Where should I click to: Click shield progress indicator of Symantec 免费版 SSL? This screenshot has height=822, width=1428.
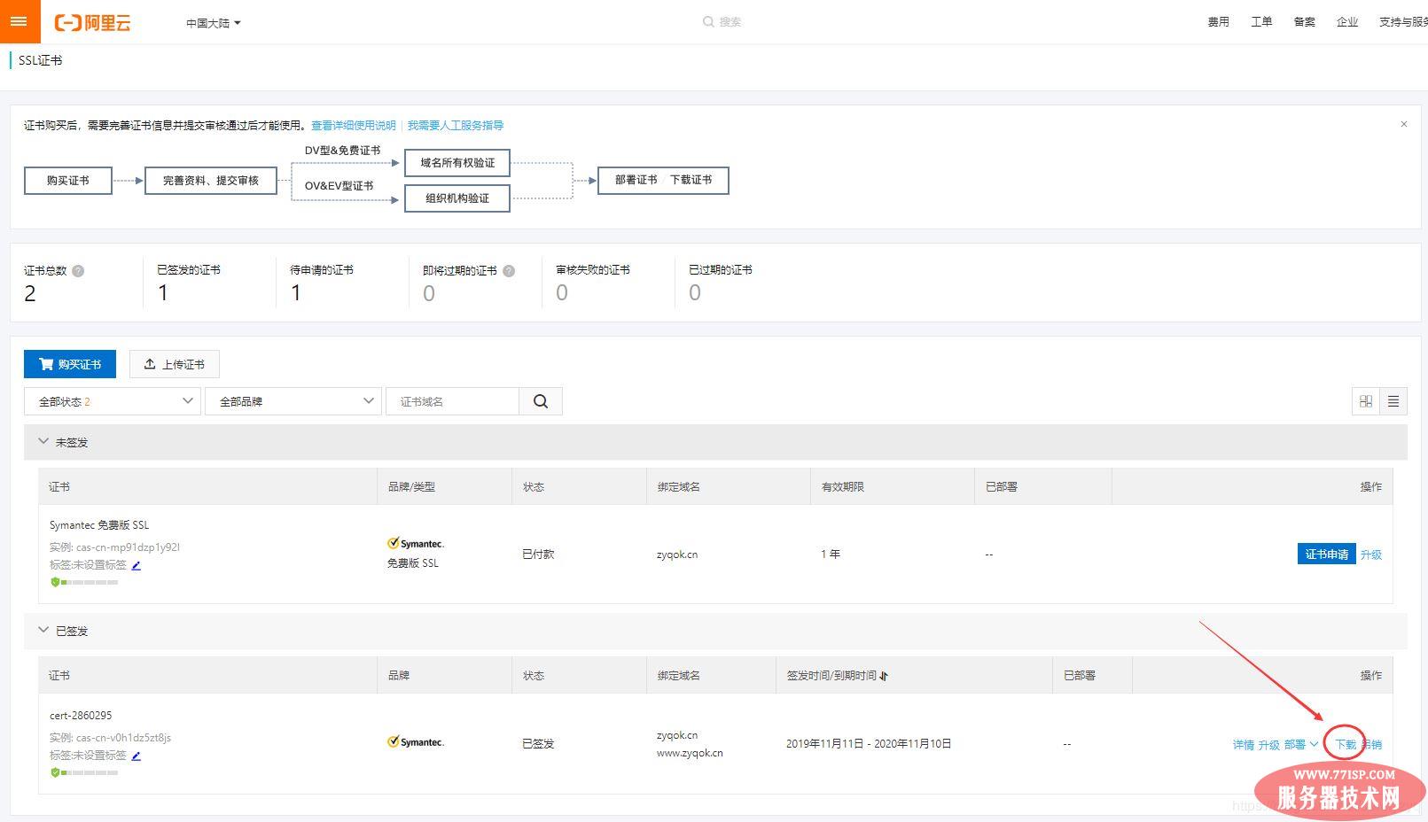click(84, 582)
